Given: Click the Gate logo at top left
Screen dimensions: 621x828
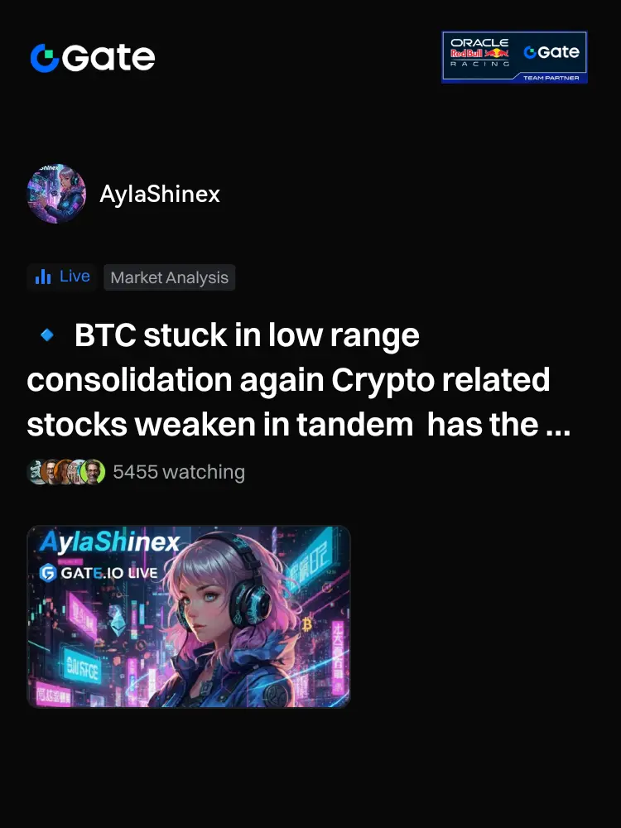Looking at the screenshot, I should point(93,57).
